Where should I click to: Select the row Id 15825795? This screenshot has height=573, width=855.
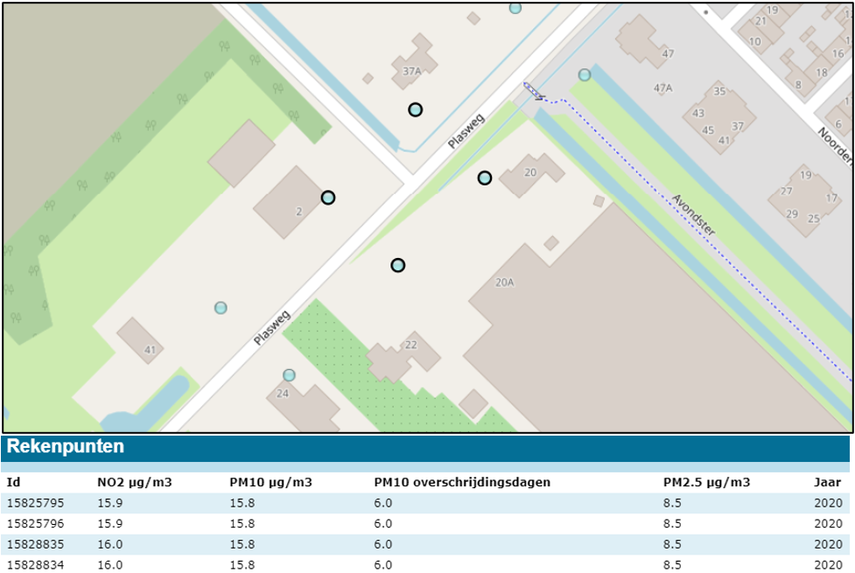click(x=425, y=503)
